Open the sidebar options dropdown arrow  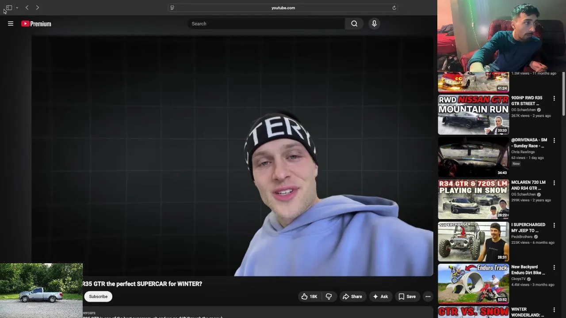point(17,8)
